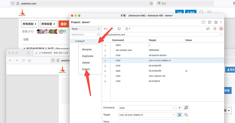Find target in page magnifier icon
Screen dimensions: 235x123
[186, 115]
